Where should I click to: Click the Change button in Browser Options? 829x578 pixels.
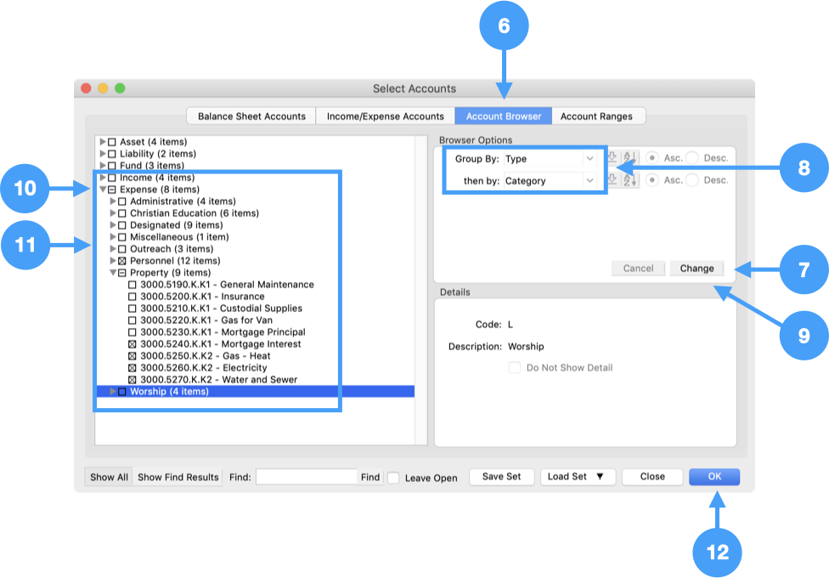point(696,269)
